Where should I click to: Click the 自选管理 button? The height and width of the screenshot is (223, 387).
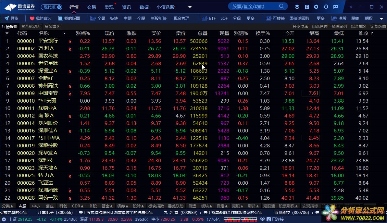coord(320,26)
